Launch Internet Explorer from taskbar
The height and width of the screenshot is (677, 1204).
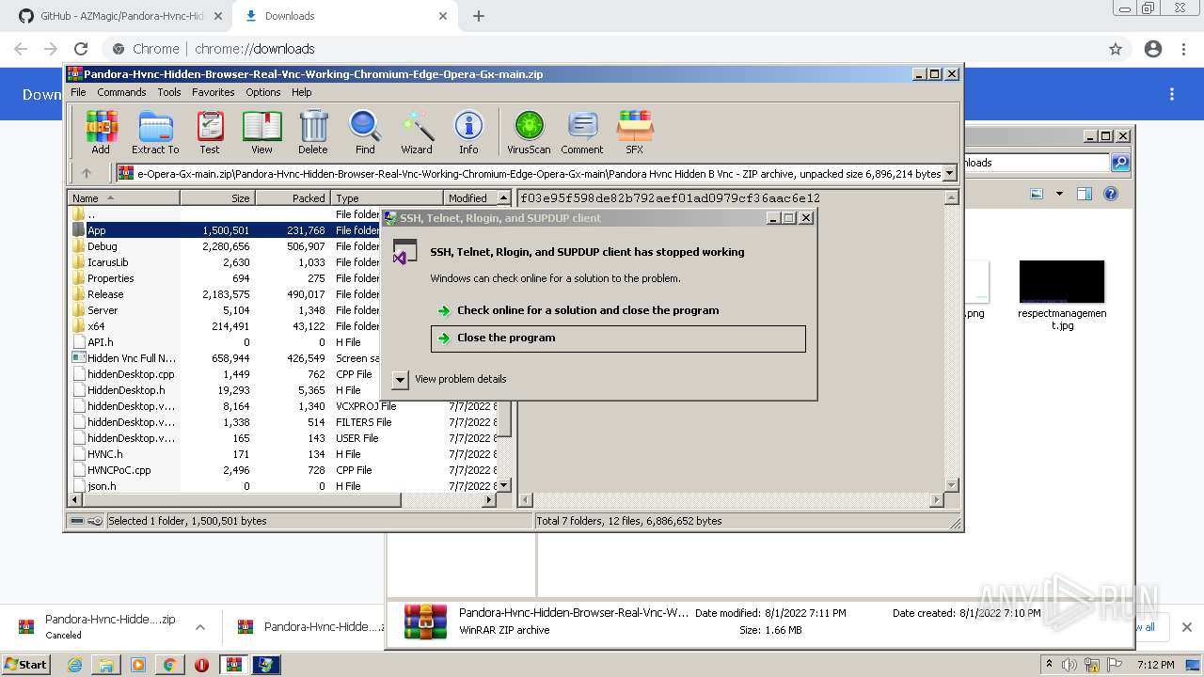[x=74, y=665]
